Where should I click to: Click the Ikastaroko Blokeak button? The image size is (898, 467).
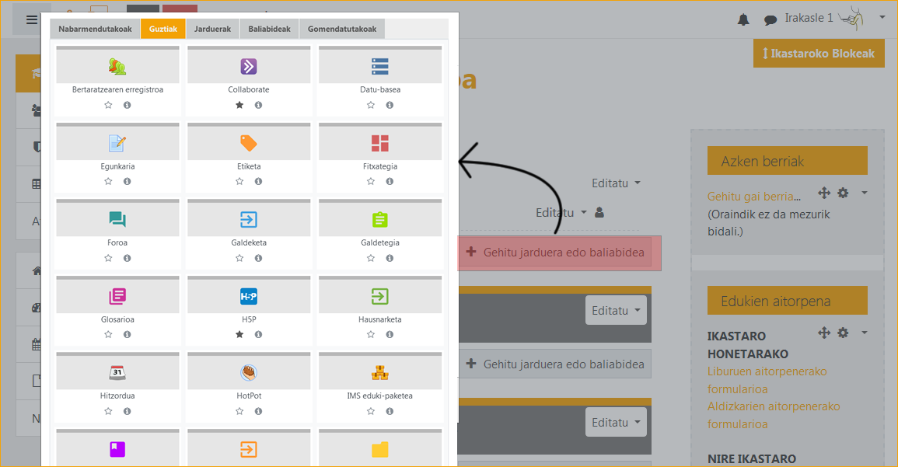pos(819,54)
